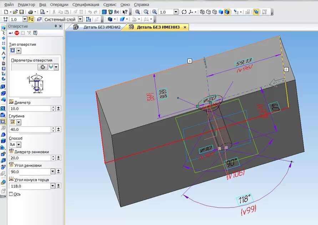
Task: Open the Тип отверстия dropdown
Action: coord(19,51)
